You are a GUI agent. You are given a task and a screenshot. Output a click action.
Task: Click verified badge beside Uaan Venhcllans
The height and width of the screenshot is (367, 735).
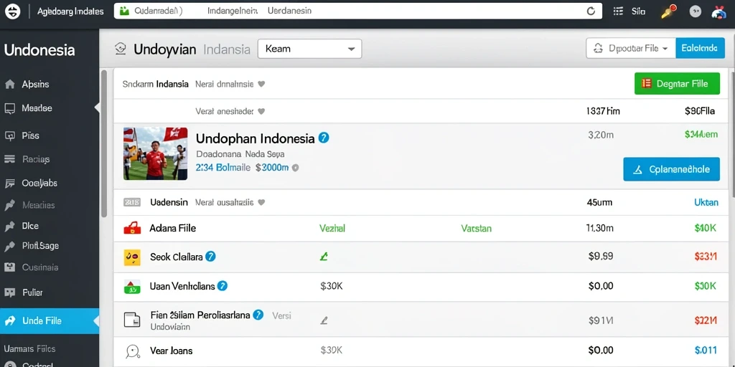(x=223, y=285)
